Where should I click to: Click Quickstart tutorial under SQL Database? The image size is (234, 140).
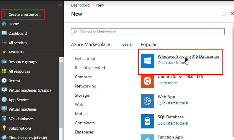point(173,123)
